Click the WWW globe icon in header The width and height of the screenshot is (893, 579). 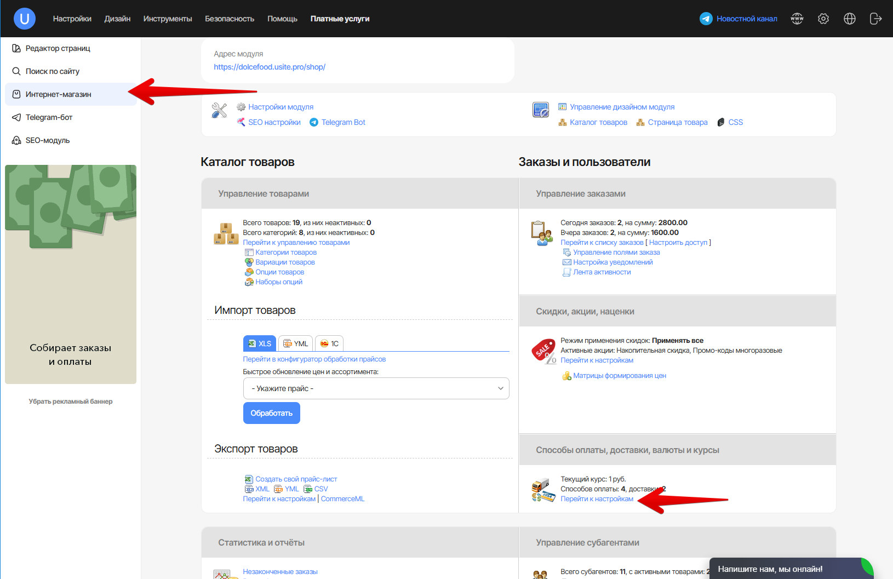[x=797, y=19]
